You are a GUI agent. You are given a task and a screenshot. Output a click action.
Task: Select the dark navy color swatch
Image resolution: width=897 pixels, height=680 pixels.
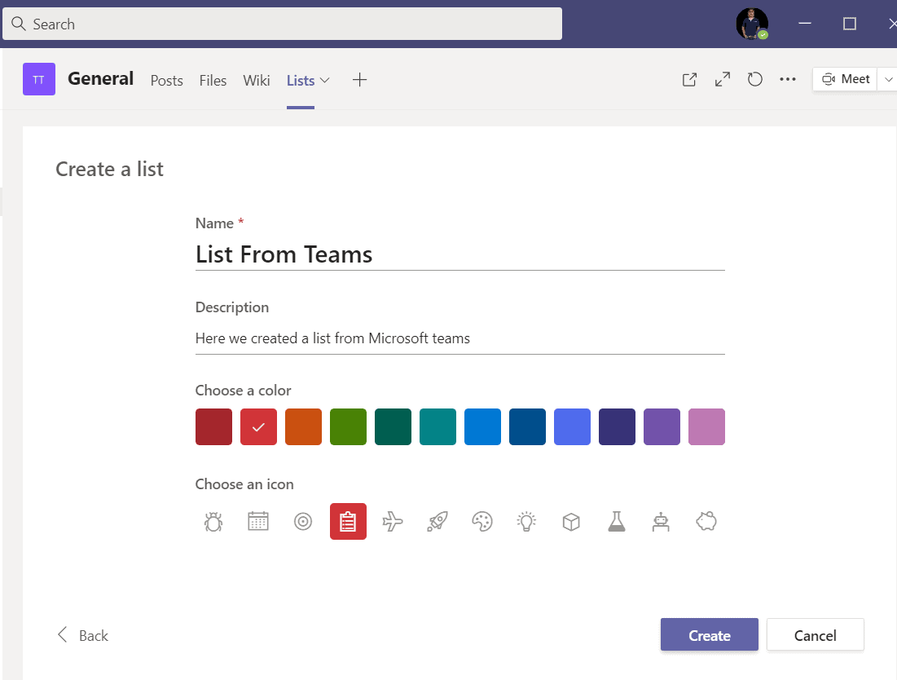tap(617, 426)
